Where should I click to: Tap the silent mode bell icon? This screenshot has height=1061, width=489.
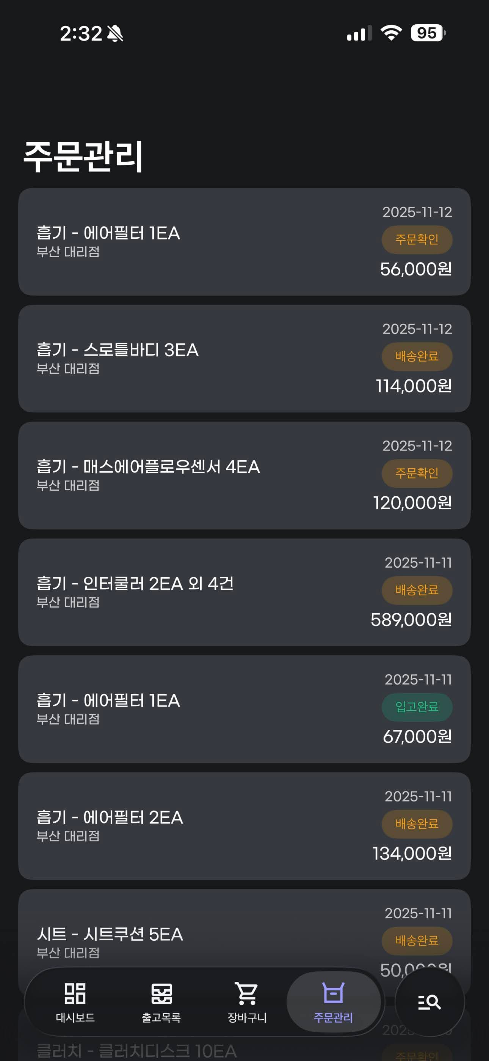115,33
